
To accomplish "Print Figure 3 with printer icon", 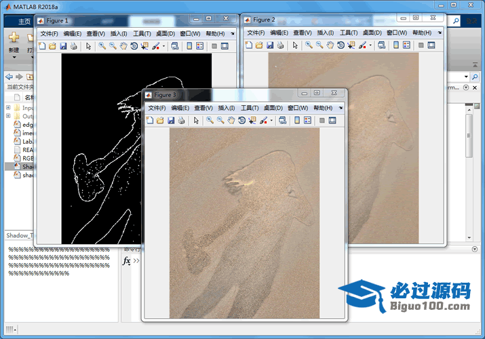I will tap(181, 121).
